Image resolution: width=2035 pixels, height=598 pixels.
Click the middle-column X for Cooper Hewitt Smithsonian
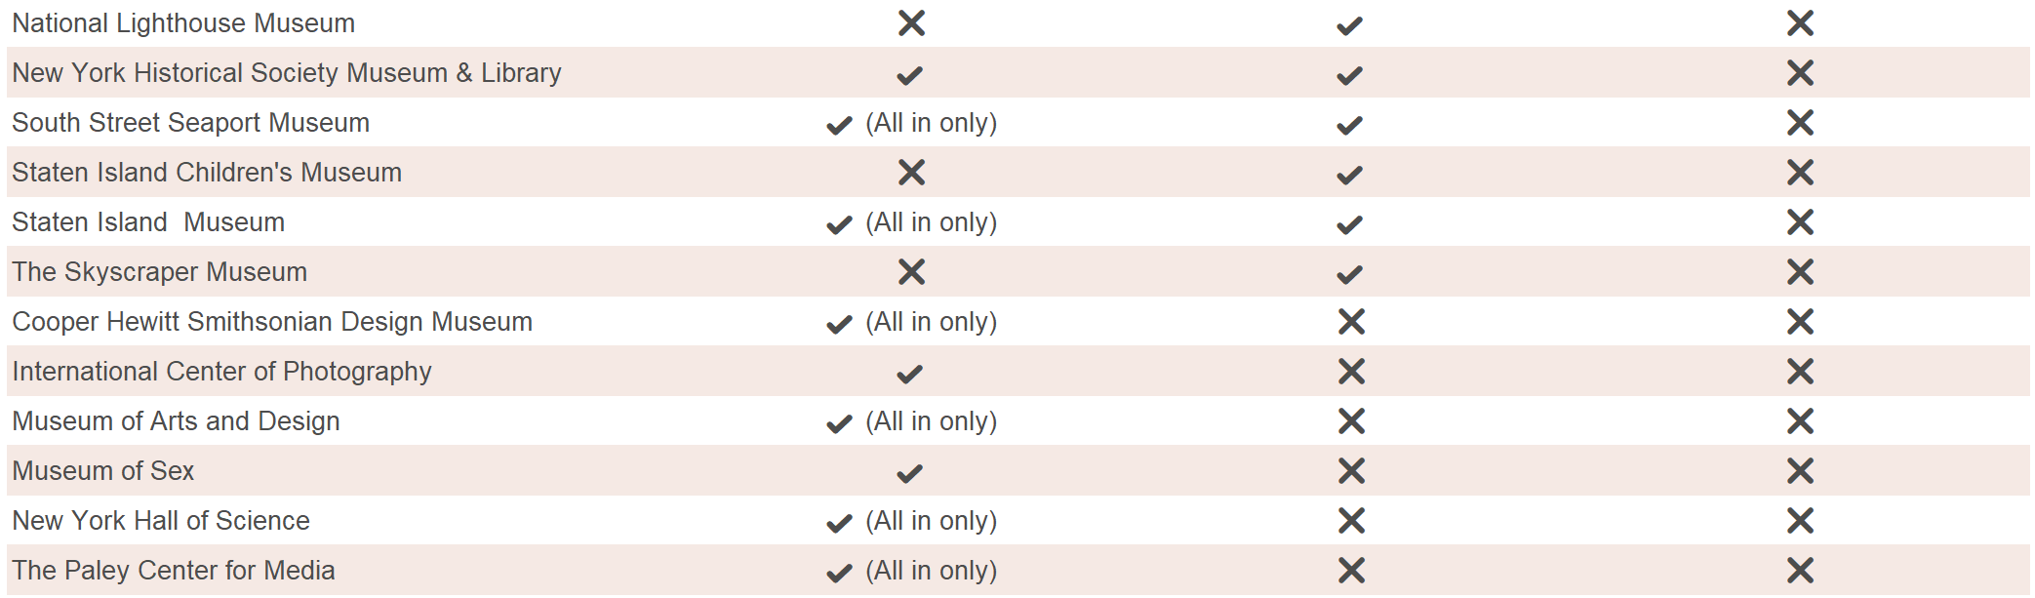click(1351, 322)
